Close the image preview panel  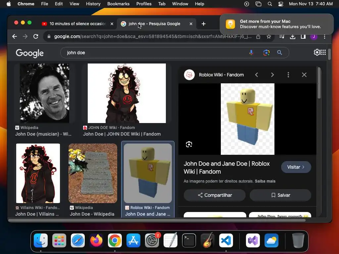coord(304,75)
